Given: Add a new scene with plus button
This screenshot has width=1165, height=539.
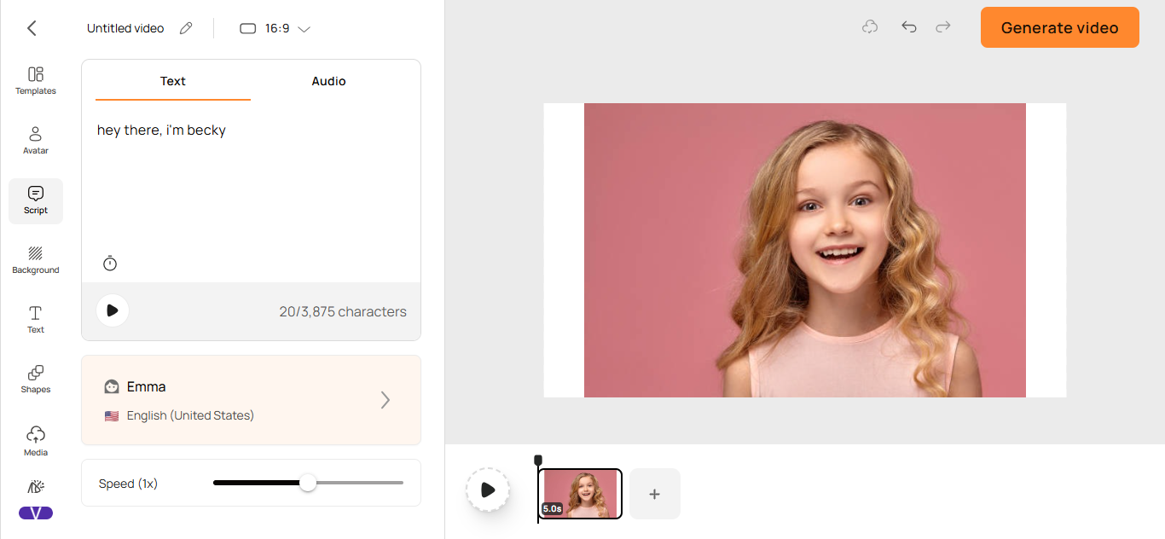Looking at the screenshot, I should [655, 494].
